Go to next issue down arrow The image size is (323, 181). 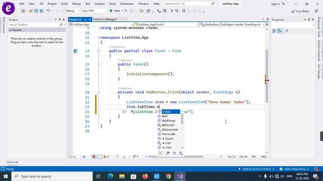click(x=124, y=156)
